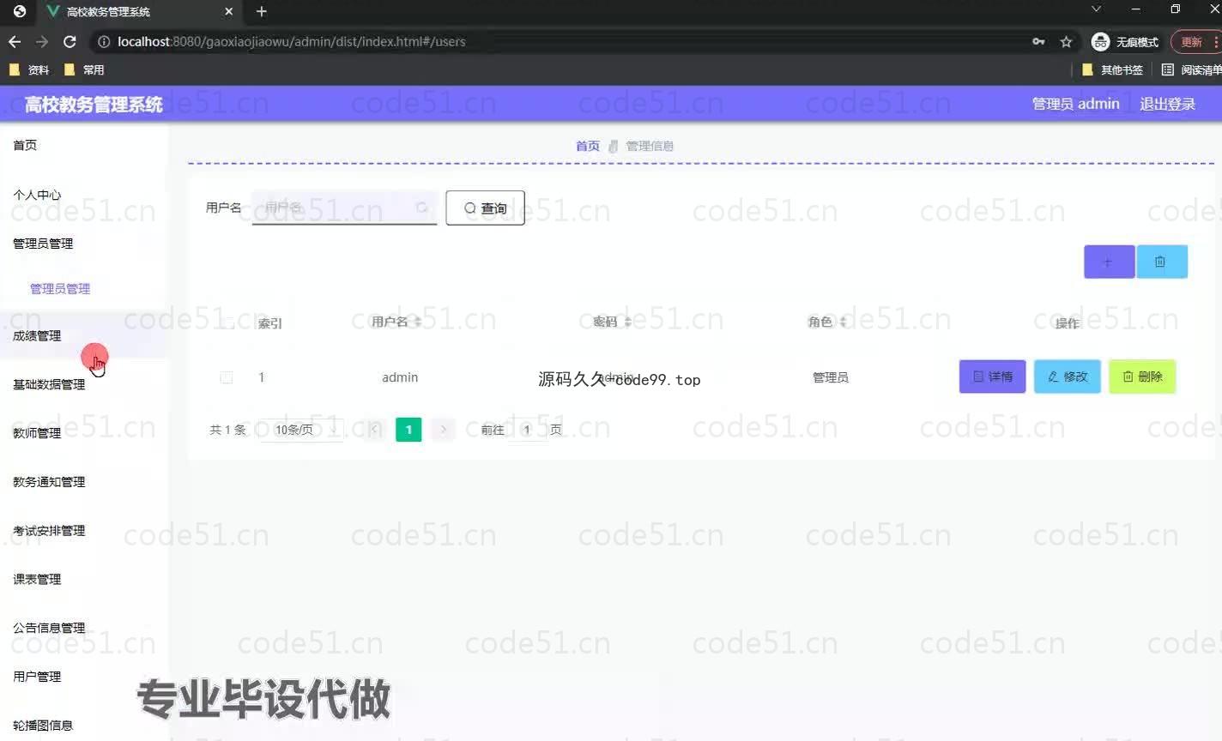Click 修改 button for admin row
Image resolution: width=1222 pixels, height=741 pixels.
(x=1068, y=377)
